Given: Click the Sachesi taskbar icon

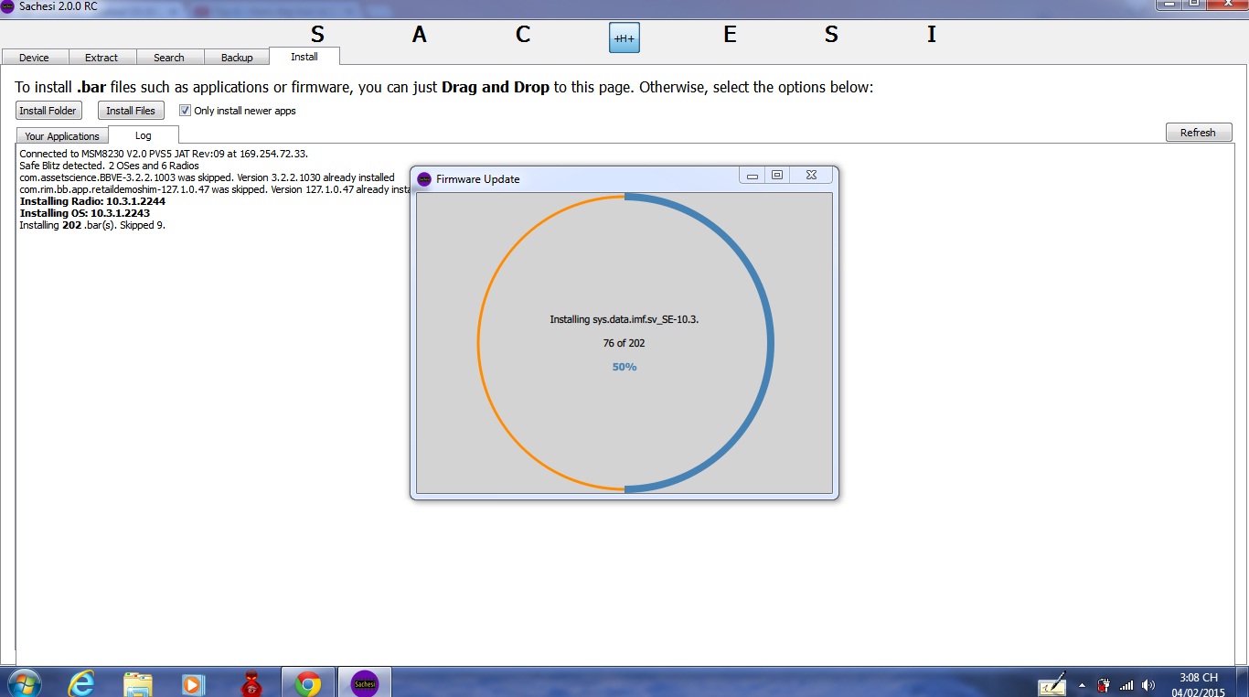Looking at the screenshot, I should pyautogui.click(x=365, y=682).
